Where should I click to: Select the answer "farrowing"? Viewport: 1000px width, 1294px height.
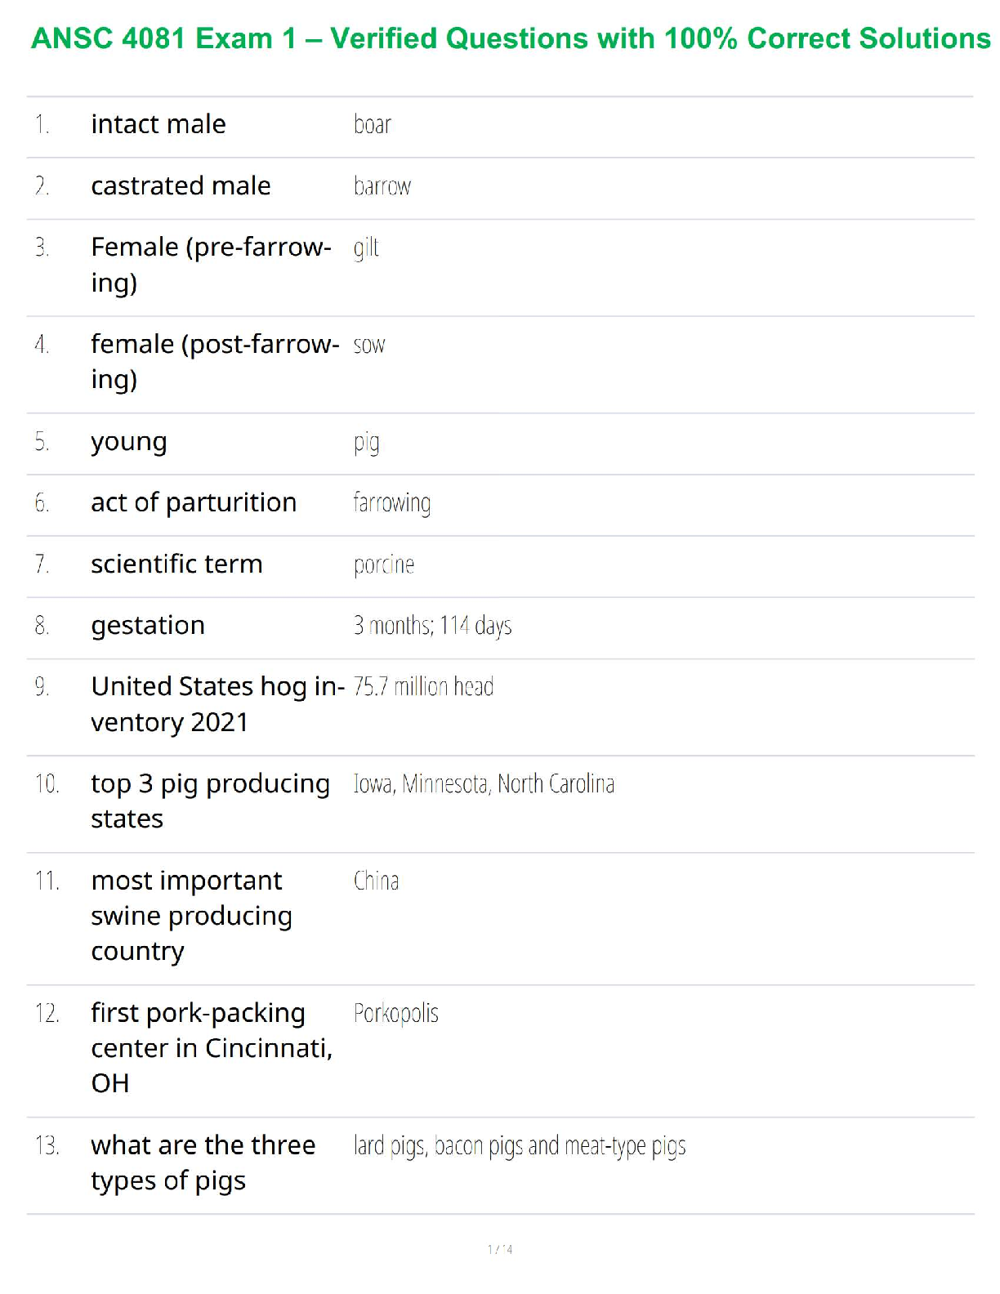392,502
